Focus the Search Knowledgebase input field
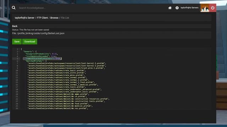The image size is (227, 127). [32, 8]
